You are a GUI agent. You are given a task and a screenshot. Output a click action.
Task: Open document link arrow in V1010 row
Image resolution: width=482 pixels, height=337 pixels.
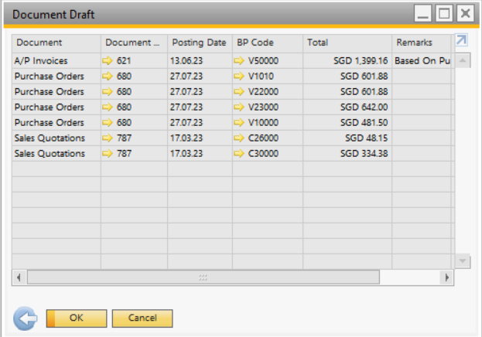click(108, 77)
